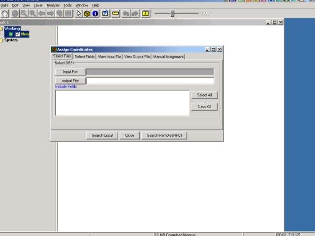Activate the blue info identify tool
The image size is (315, 236).
coord(95,14)
